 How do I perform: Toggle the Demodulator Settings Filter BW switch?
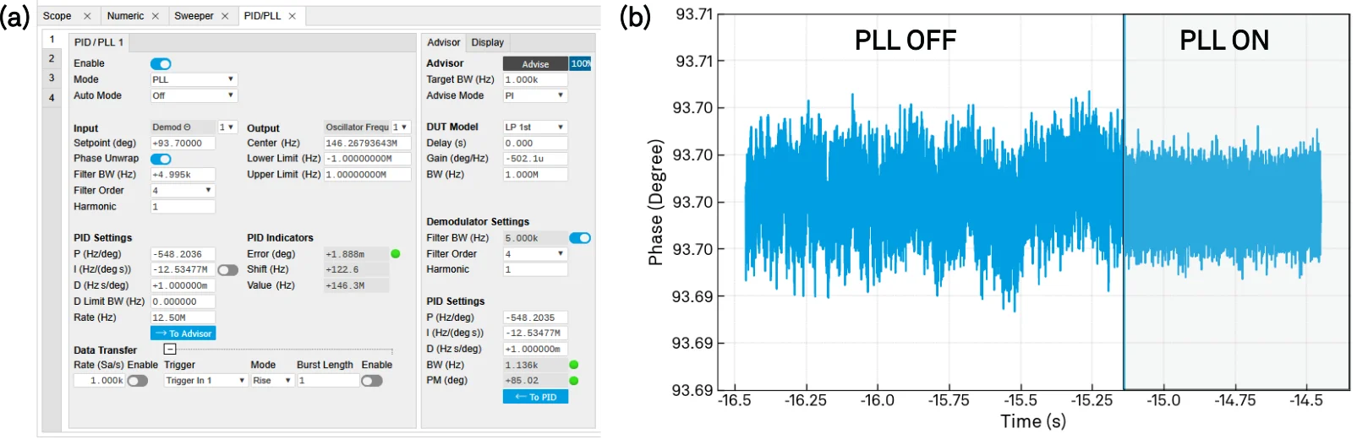point(580,238)
